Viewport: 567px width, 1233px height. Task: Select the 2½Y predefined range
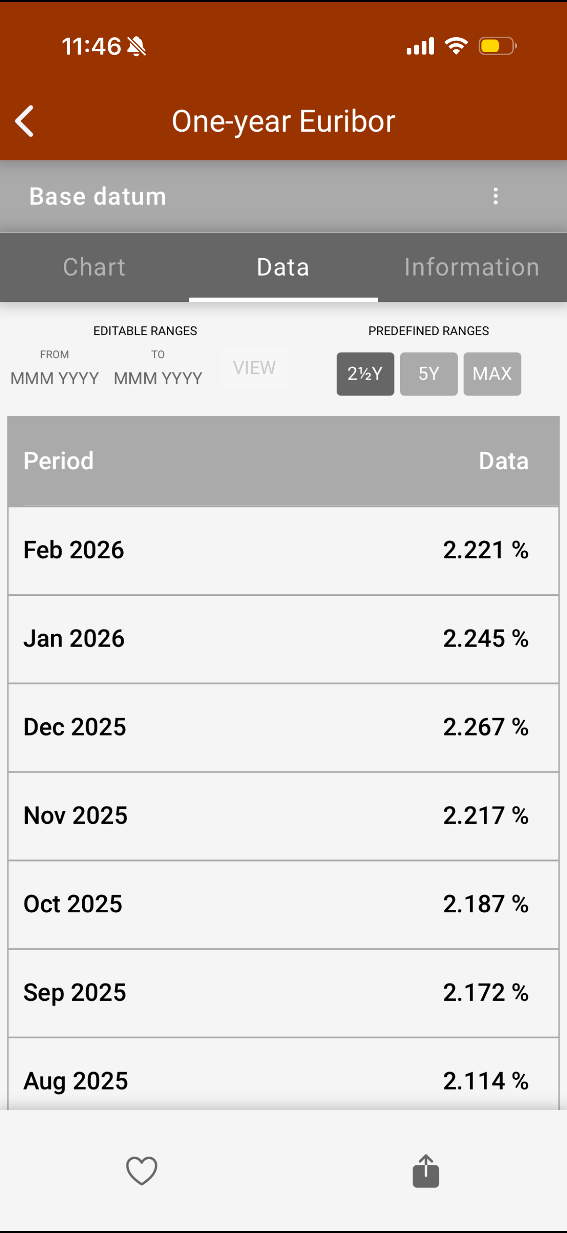pyautogui.click(x=365, y=374)
